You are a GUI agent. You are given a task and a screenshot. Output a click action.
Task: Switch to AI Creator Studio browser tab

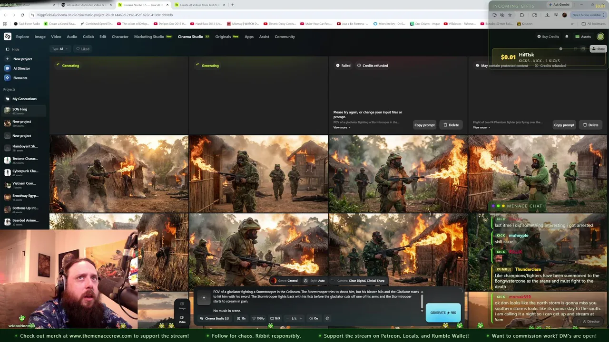86,5
